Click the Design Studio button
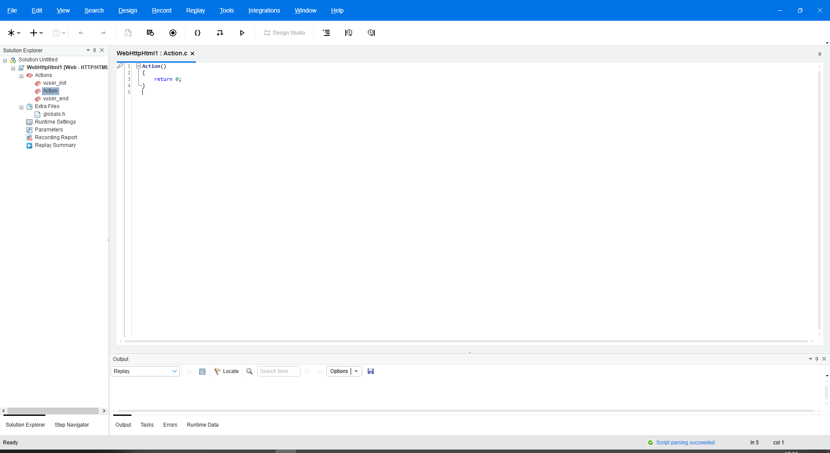830x453 pixels. tap(284, 33)
